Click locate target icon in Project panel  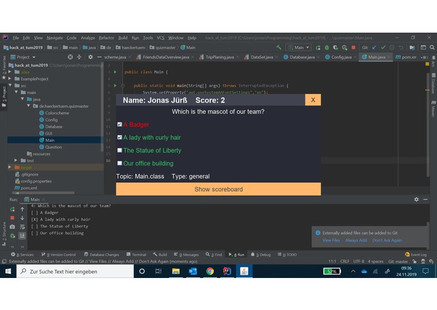point(70,57)
